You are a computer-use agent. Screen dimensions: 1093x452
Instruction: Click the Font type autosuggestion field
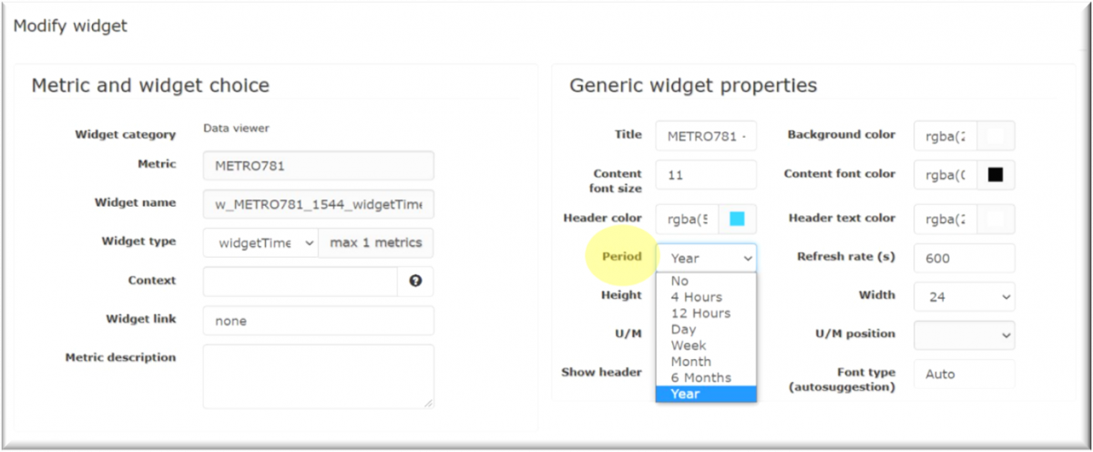965,374
